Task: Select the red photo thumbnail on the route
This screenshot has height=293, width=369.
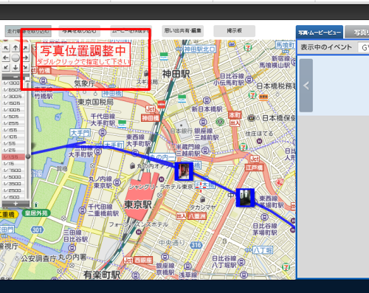Action: (184, 171)
